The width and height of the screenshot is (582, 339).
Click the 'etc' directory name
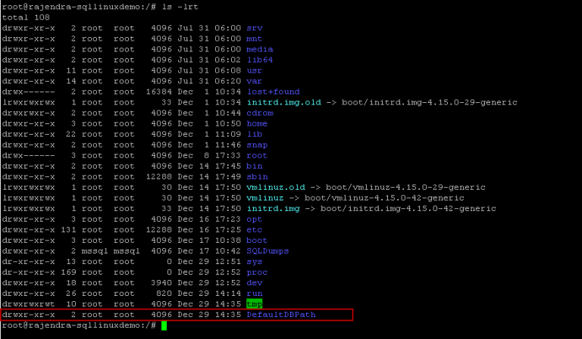click(x=255, y=230)
